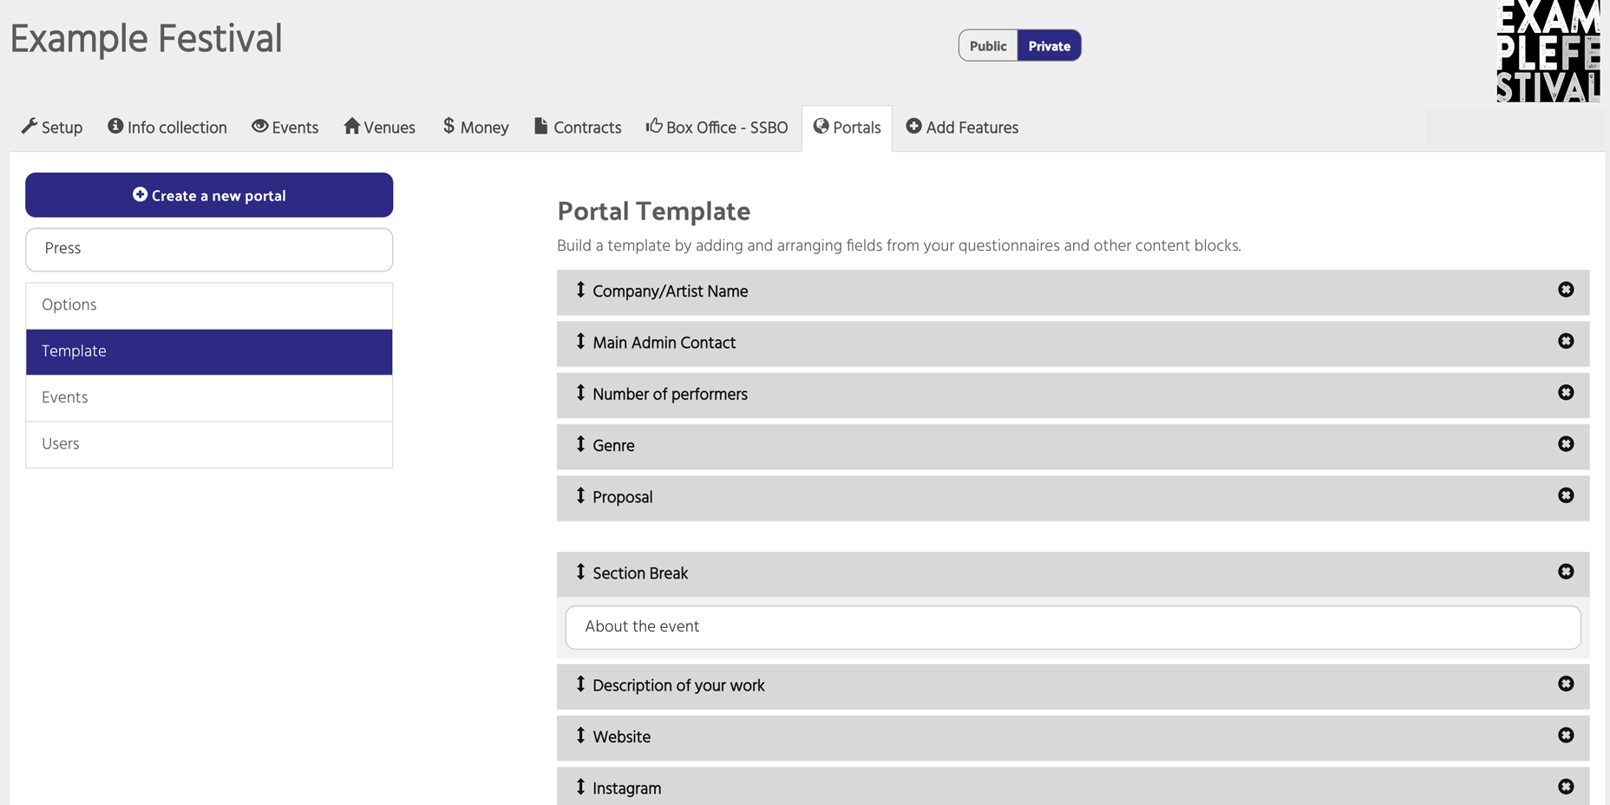
Task: Open the Events sidebar section
Action: point(209,397)
